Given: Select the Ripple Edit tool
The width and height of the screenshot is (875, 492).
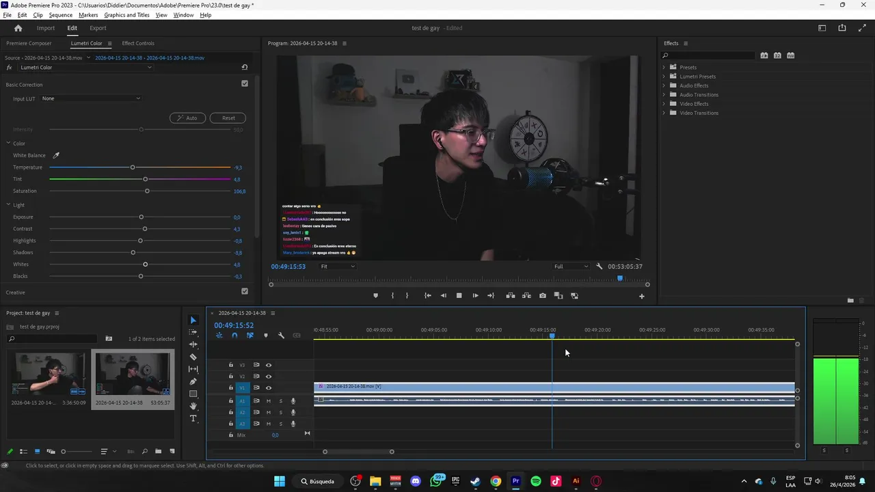Looking at the screenshot, I should point(193,344).
